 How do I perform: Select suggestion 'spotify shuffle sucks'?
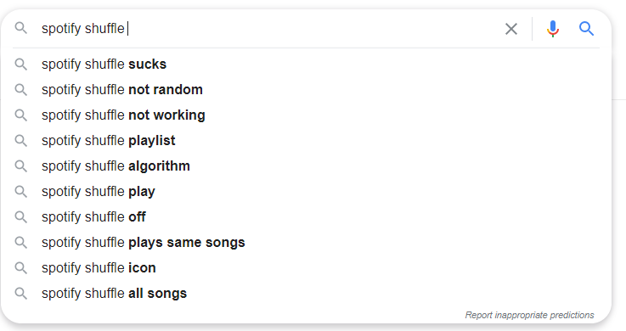tap(307, 65)
